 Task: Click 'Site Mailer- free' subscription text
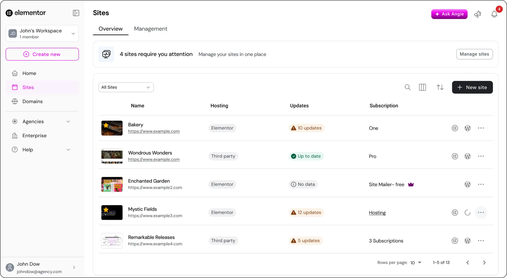click(x=387, y=185)
